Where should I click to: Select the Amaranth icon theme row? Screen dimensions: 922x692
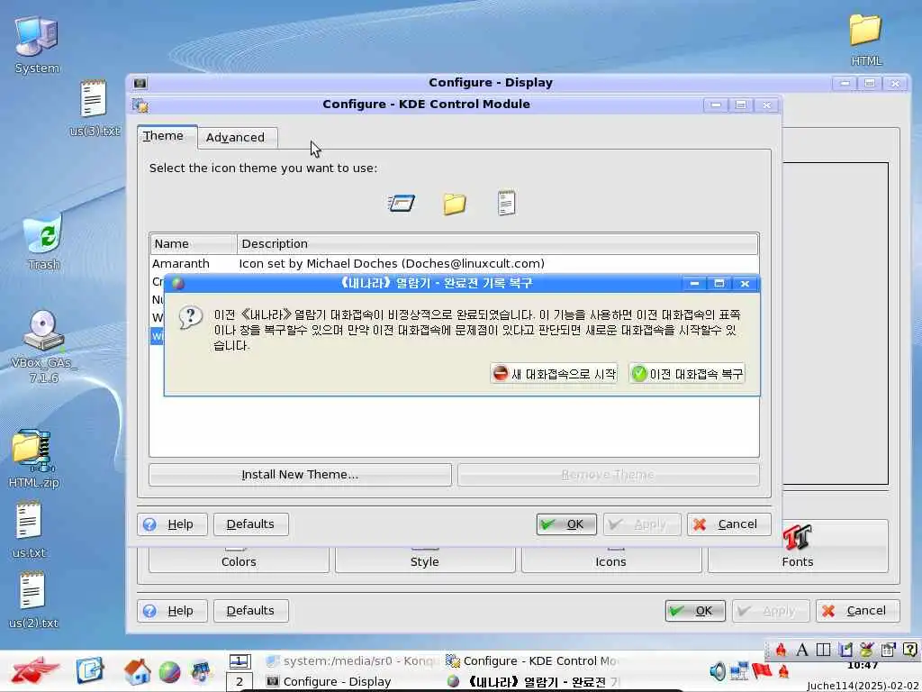[454, 264]
